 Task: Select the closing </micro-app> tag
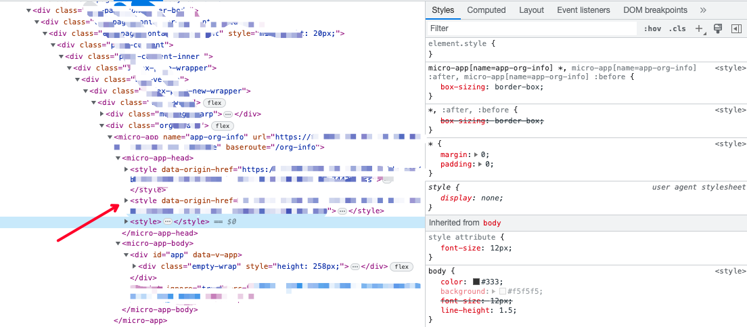click(x=141, y=322)
